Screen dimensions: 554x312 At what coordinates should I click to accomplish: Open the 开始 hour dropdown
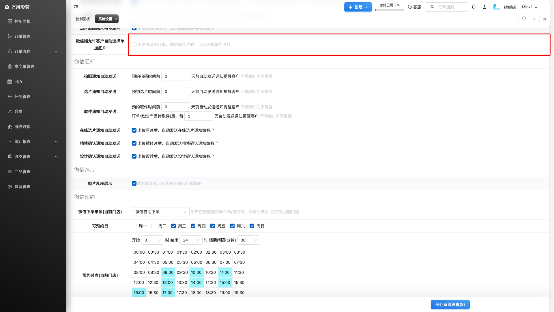pyautogui.click(x=152, y=240)
